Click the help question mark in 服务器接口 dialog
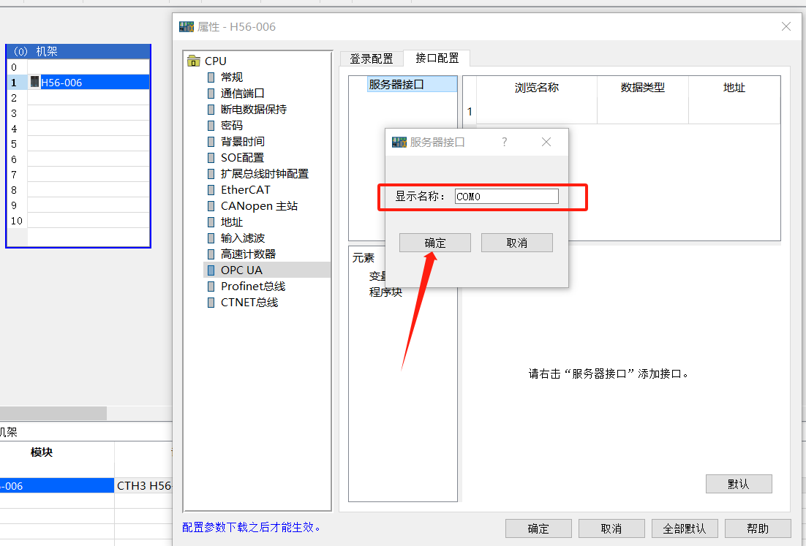 coord(504,142)
